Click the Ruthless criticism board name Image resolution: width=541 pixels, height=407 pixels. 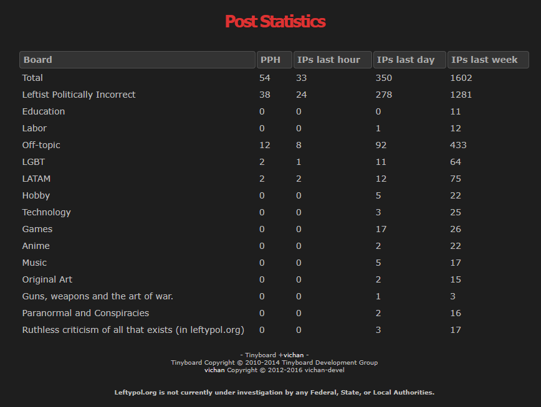133,330
